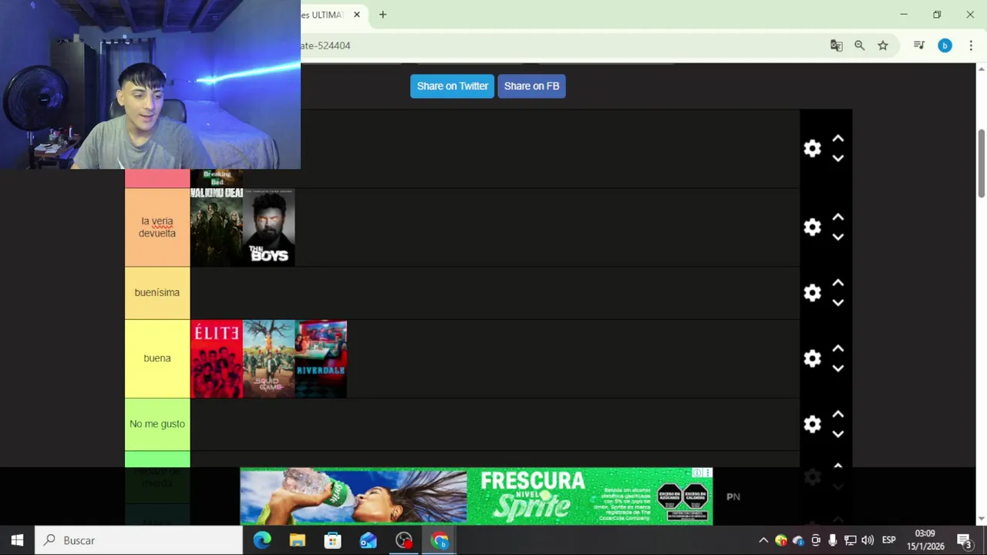This screenshot has height=555, width=987.
Task: Open OBS Studio from the taskbar
Action: 404,540
